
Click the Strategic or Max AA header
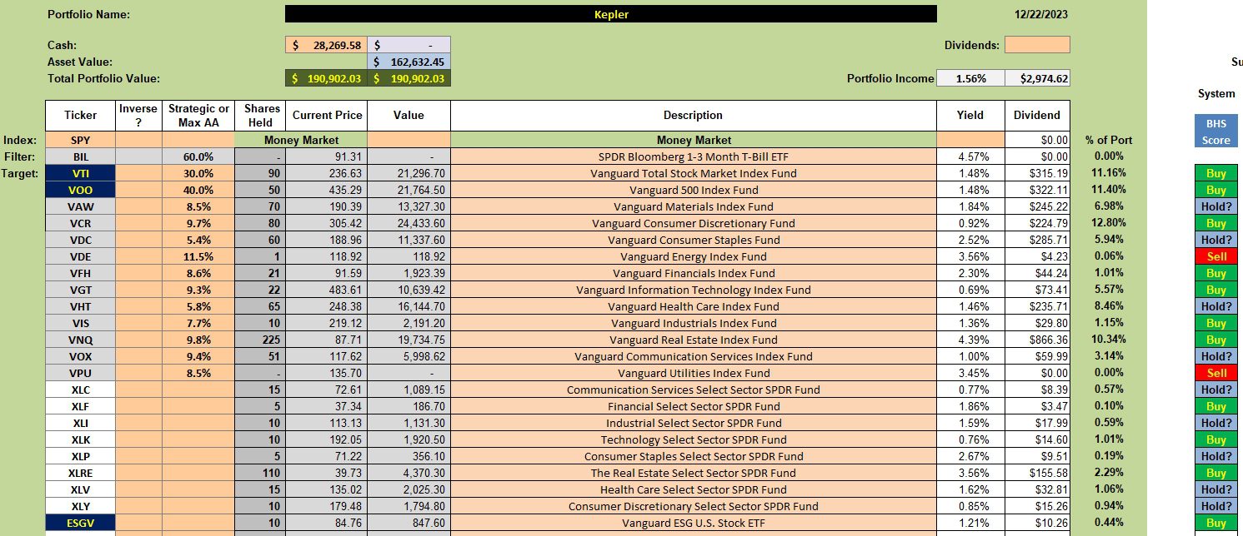(198, 116)
